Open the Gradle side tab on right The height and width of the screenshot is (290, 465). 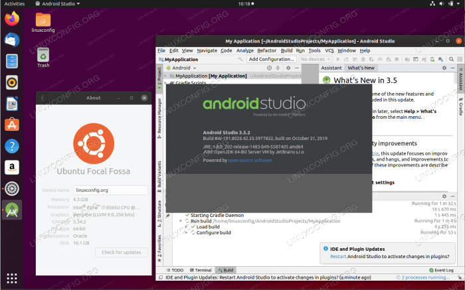[460, 107]
